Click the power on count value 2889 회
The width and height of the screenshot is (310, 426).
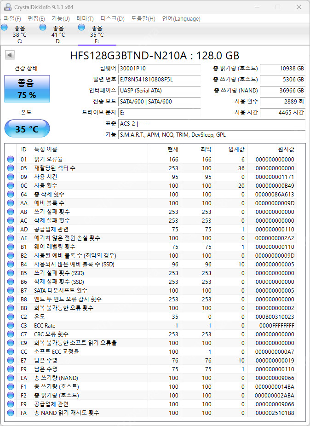(x=282, y=102)
